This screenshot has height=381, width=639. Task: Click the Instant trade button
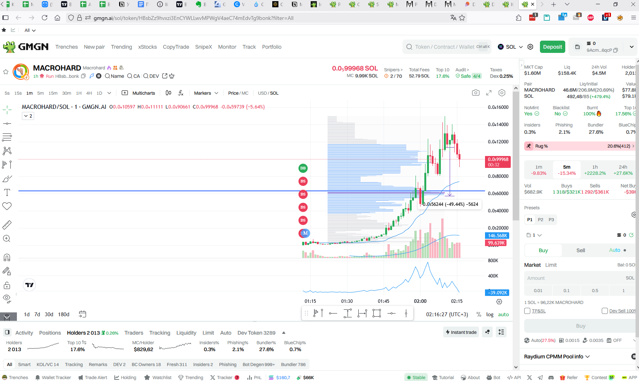pos(461,332)
